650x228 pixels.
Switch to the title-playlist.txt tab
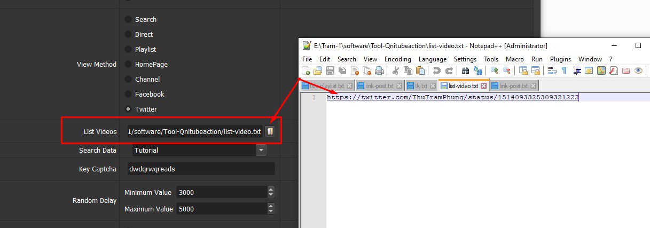(327, 85)
